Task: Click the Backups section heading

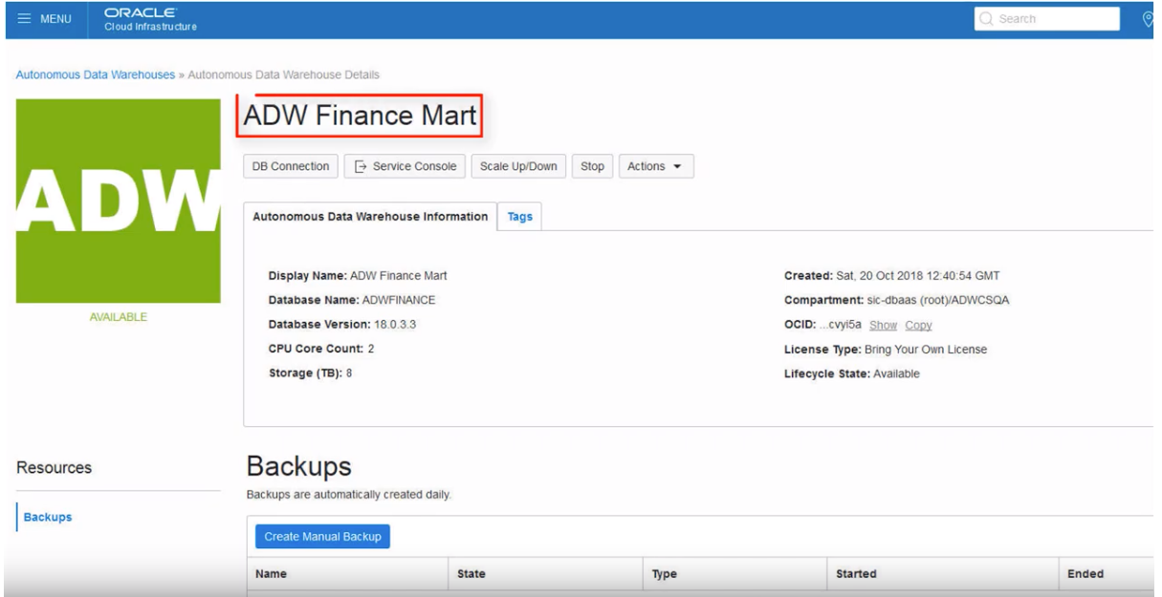Action: click(x=298, y=466)
